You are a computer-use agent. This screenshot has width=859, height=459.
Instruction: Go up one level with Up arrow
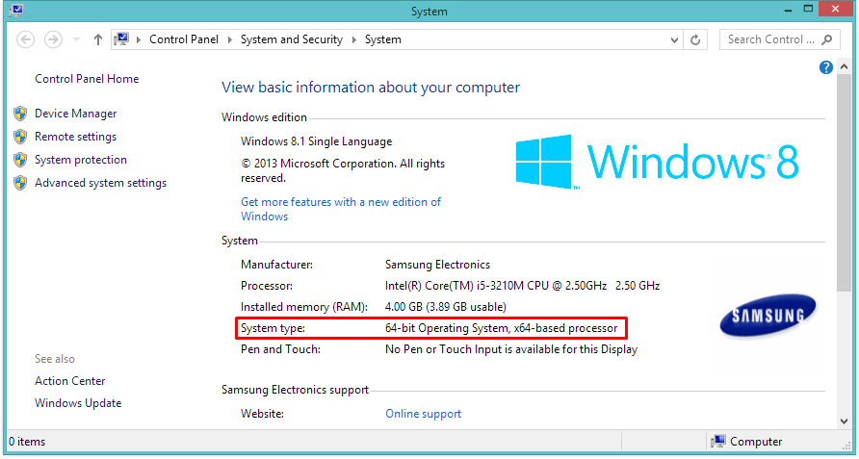tap(98, 39)
